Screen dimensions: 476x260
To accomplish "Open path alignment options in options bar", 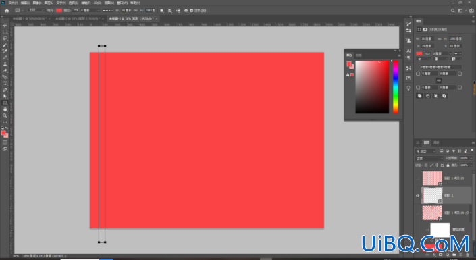I will 169,11.
